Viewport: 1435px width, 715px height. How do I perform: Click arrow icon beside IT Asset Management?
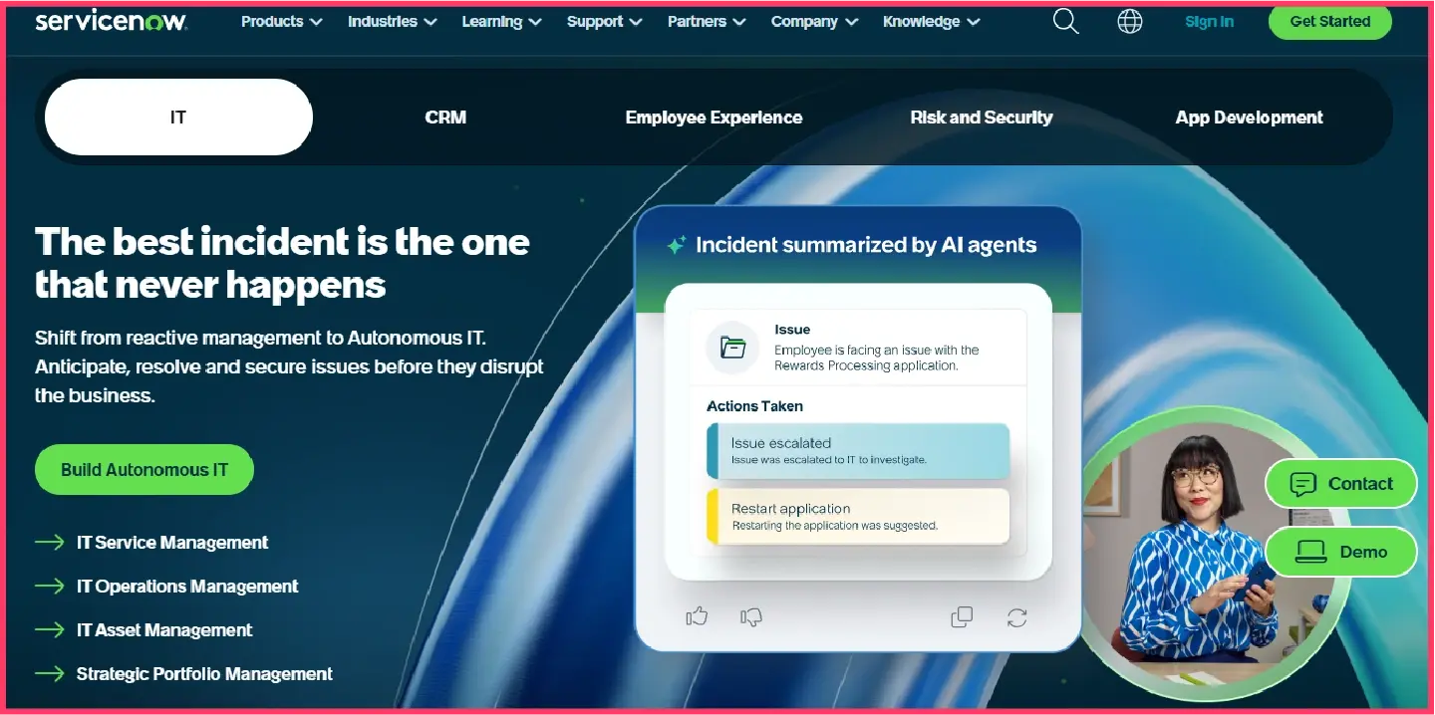click(50, 630)
